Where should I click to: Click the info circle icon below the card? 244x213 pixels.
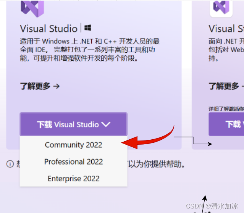point(10,164)
